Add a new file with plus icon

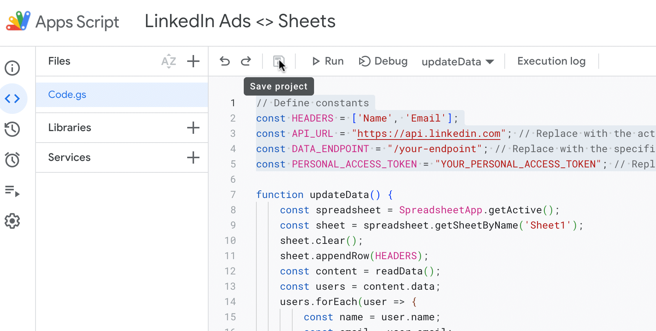coord(193,61)
